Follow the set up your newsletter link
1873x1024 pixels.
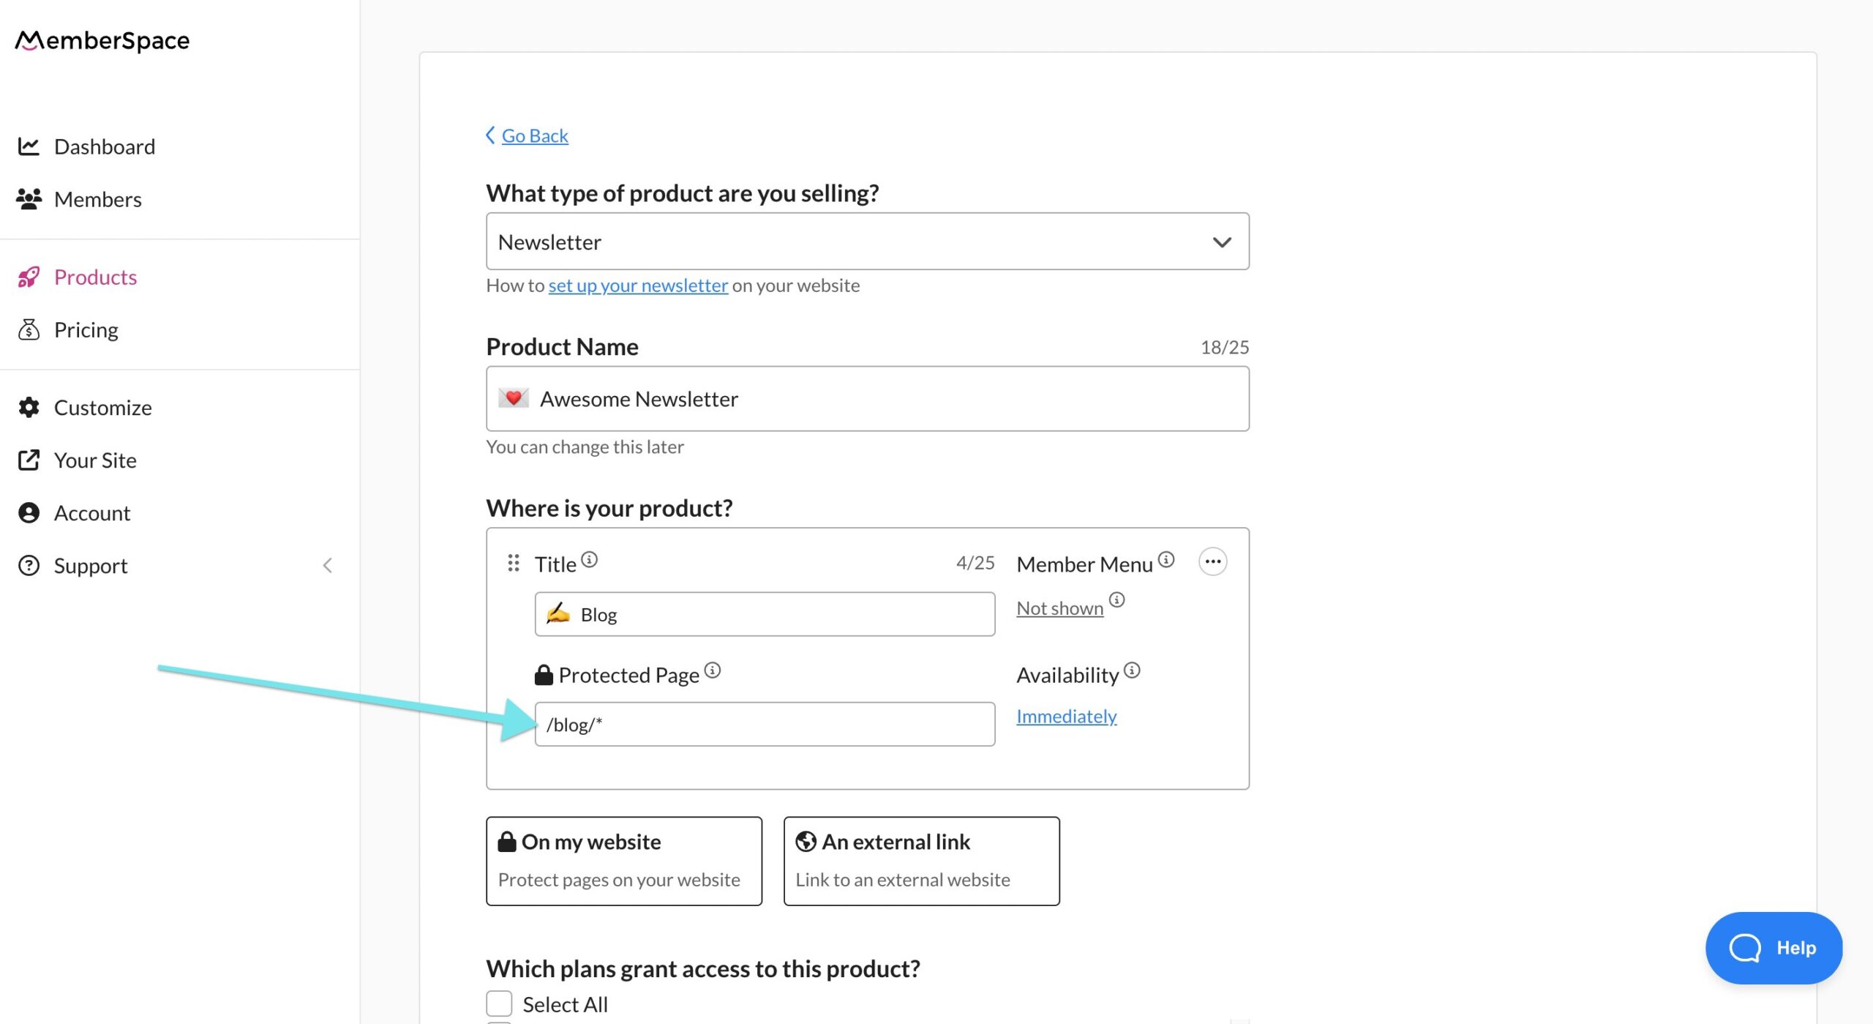point(638,285)
